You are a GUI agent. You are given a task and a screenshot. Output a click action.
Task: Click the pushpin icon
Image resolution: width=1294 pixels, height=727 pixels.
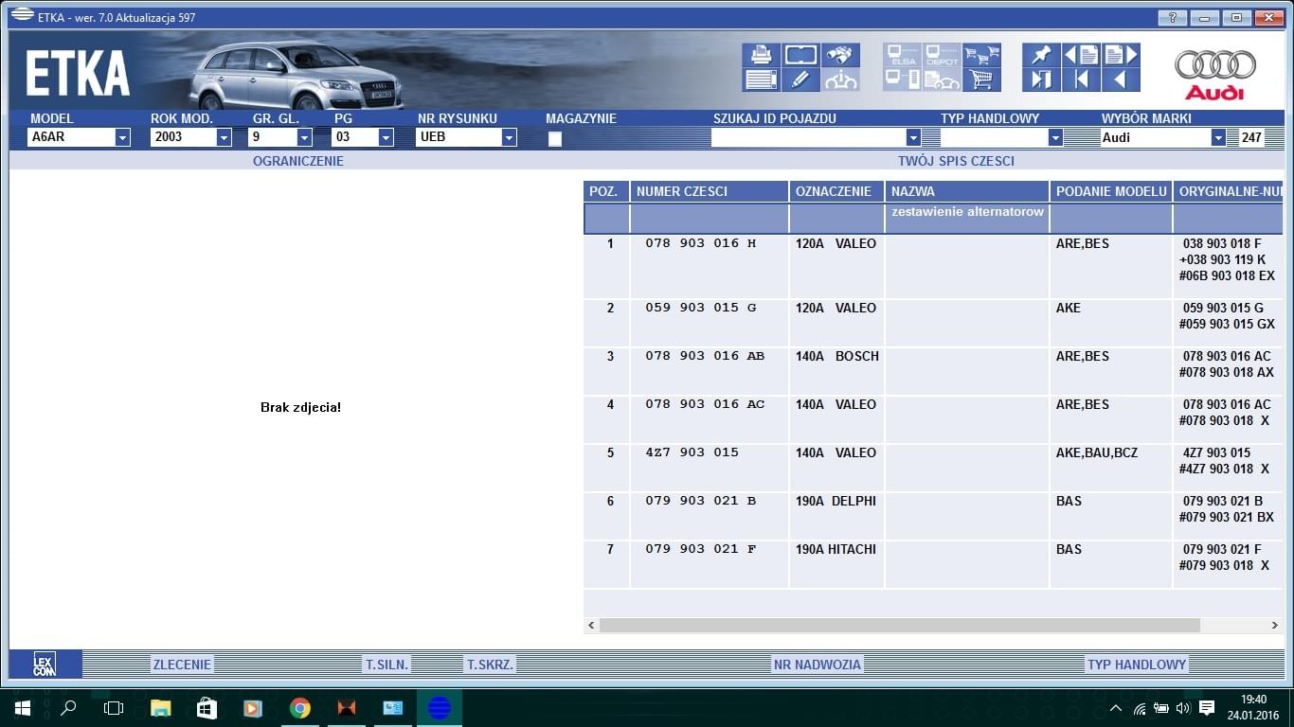click(1041, 55)
